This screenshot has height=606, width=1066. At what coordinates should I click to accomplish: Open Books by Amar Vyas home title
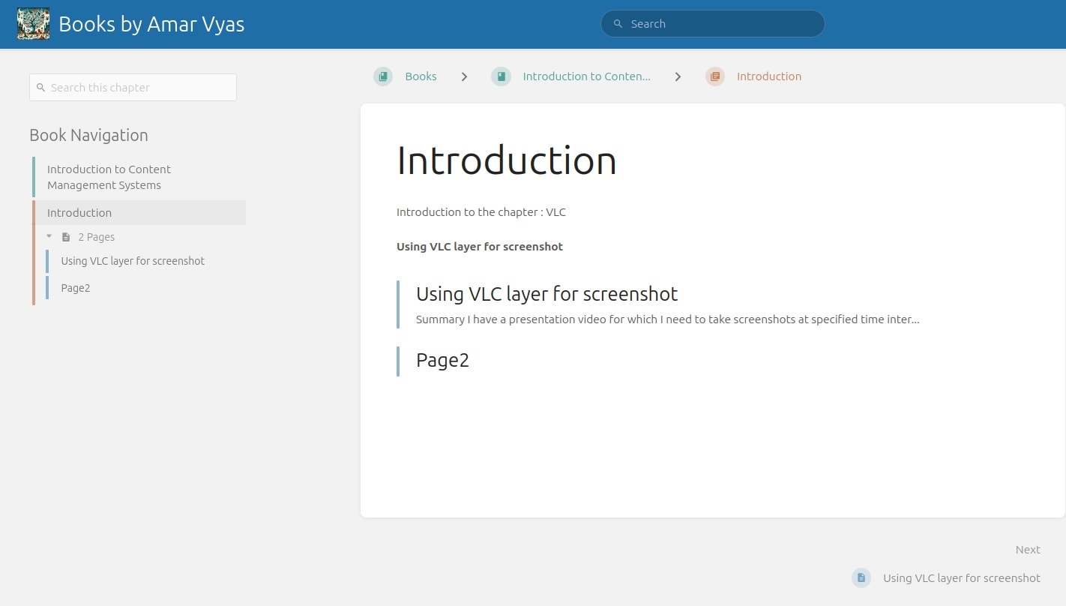coord(151,24)
